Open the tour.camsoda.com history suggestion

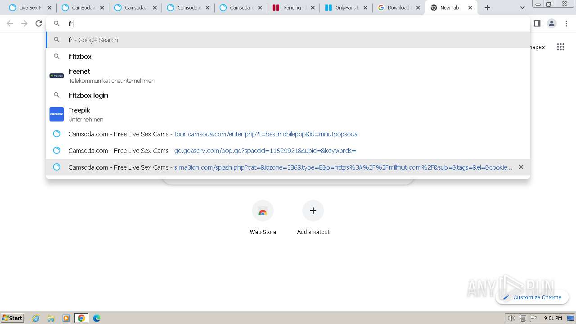point(288,134)
